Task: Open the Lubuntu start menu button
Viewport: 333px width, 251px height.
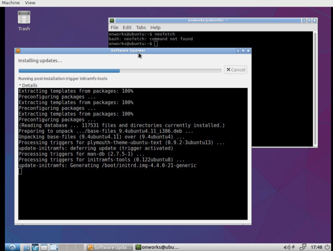Action: click(x=12, y=247)
